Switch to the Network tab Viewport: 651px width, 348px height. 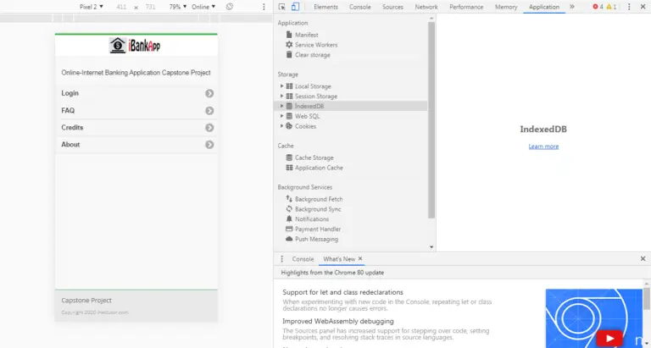[x=426, y=7]
